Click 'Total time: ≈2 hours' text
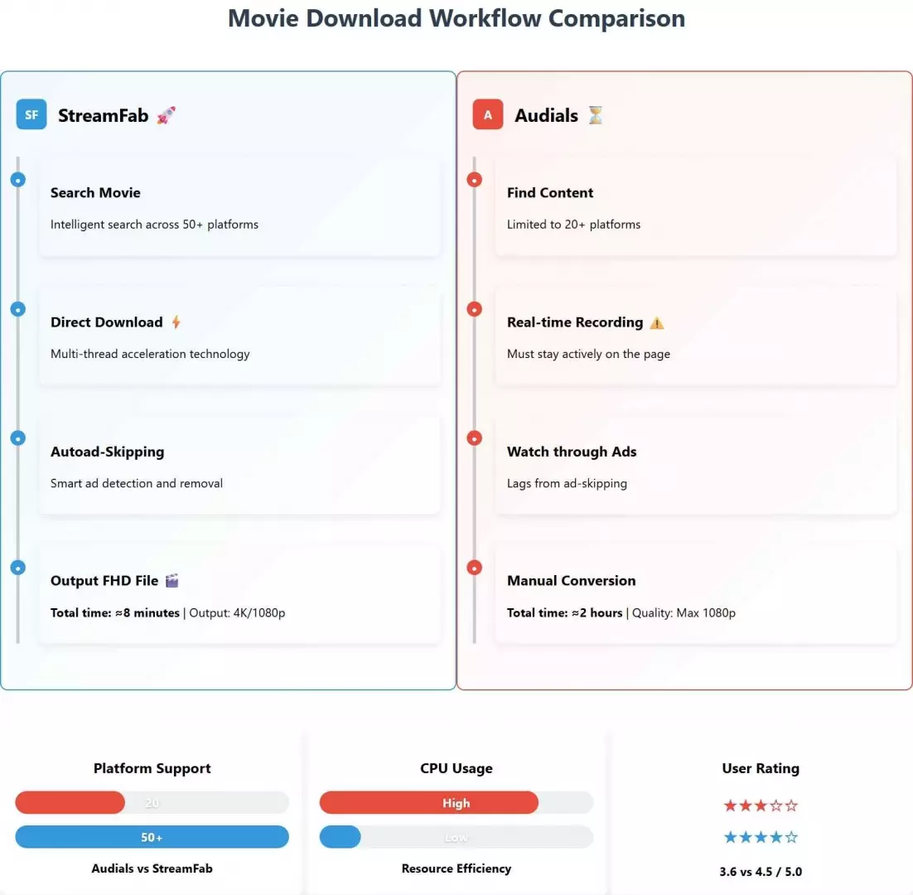Screen dimensions: 913x895 pos(565,612)
